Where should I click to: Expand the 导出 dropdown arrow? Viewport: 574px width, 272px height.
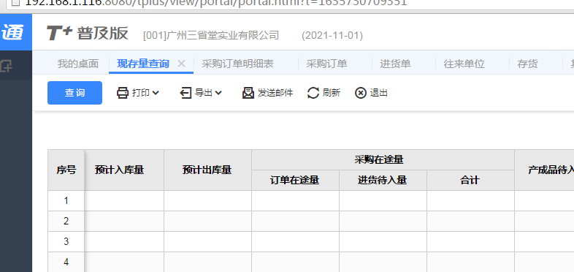tap(218, 93)
